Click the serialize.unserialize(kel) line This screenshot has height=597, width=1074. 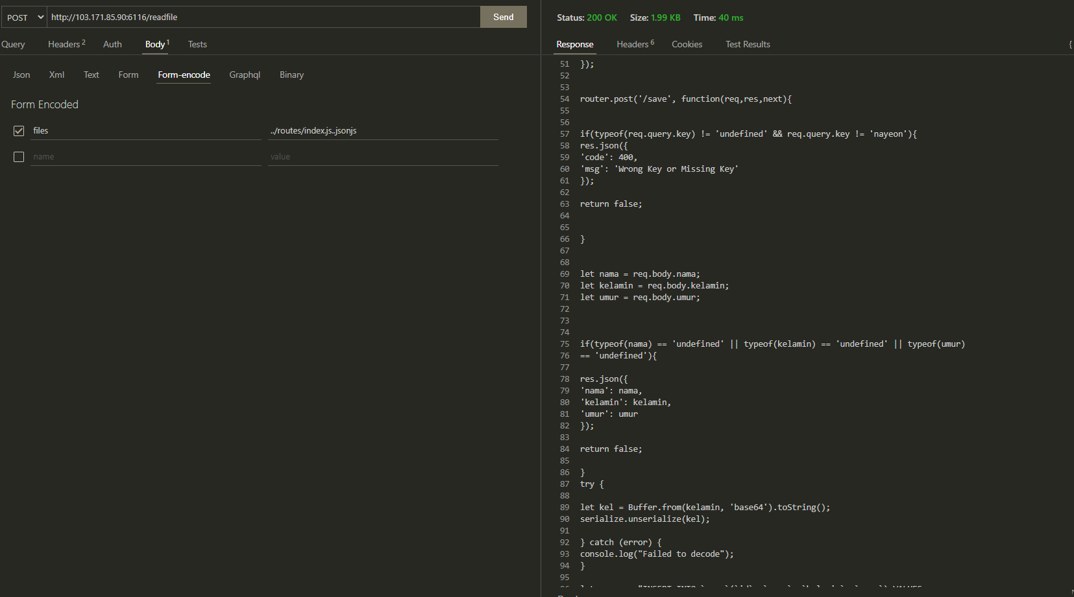point(644,519)
